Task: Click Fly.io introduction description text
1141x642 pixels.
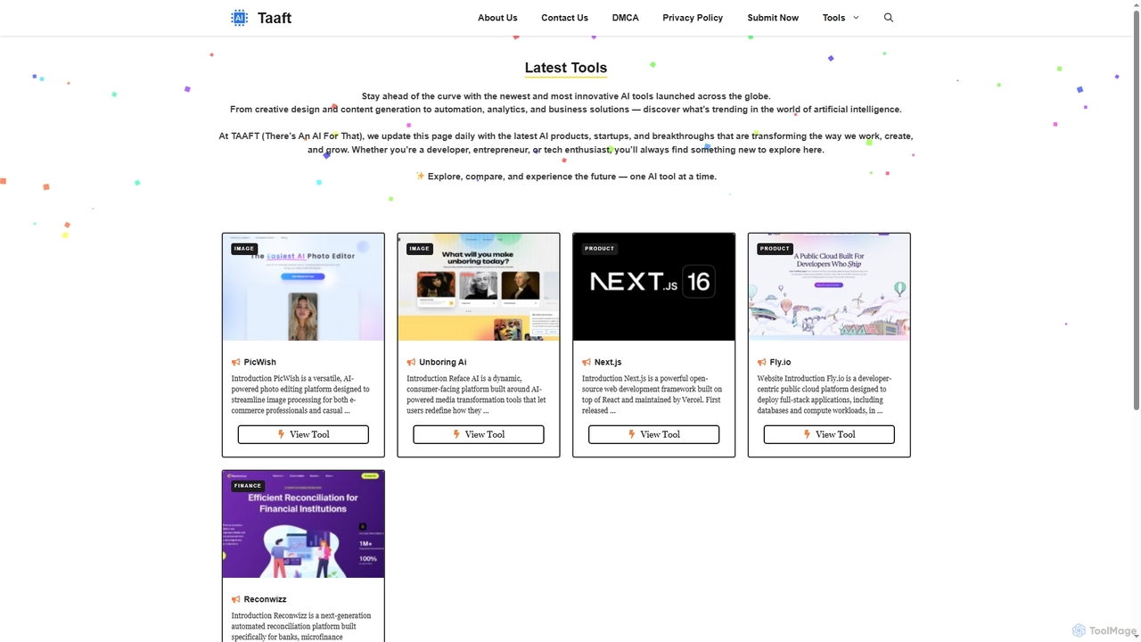Action: point(825,395)
